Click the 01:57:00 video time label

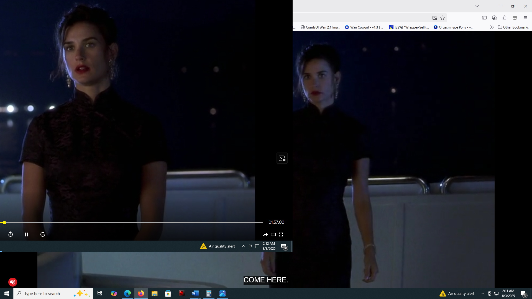276,222
